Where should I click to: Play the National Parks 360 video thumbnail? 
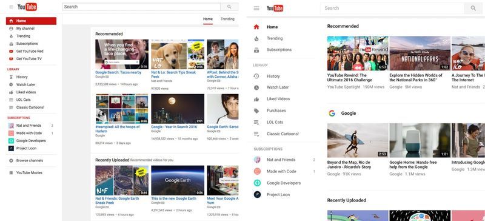(420, 53)
